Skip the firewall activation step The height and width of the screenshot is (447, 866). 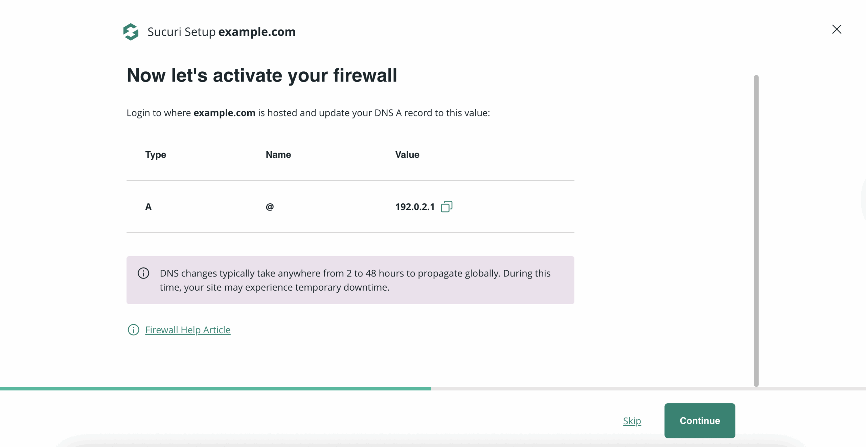click(632, 421)
